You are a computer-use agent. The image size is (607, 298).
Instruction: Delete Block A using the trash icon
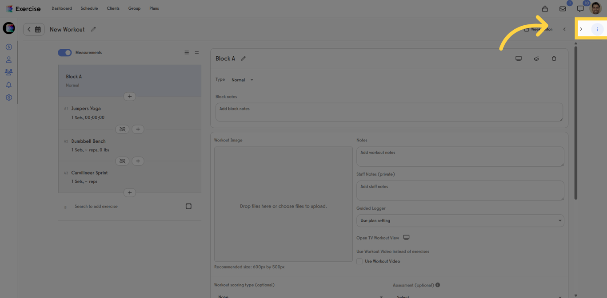click(554, 58)
